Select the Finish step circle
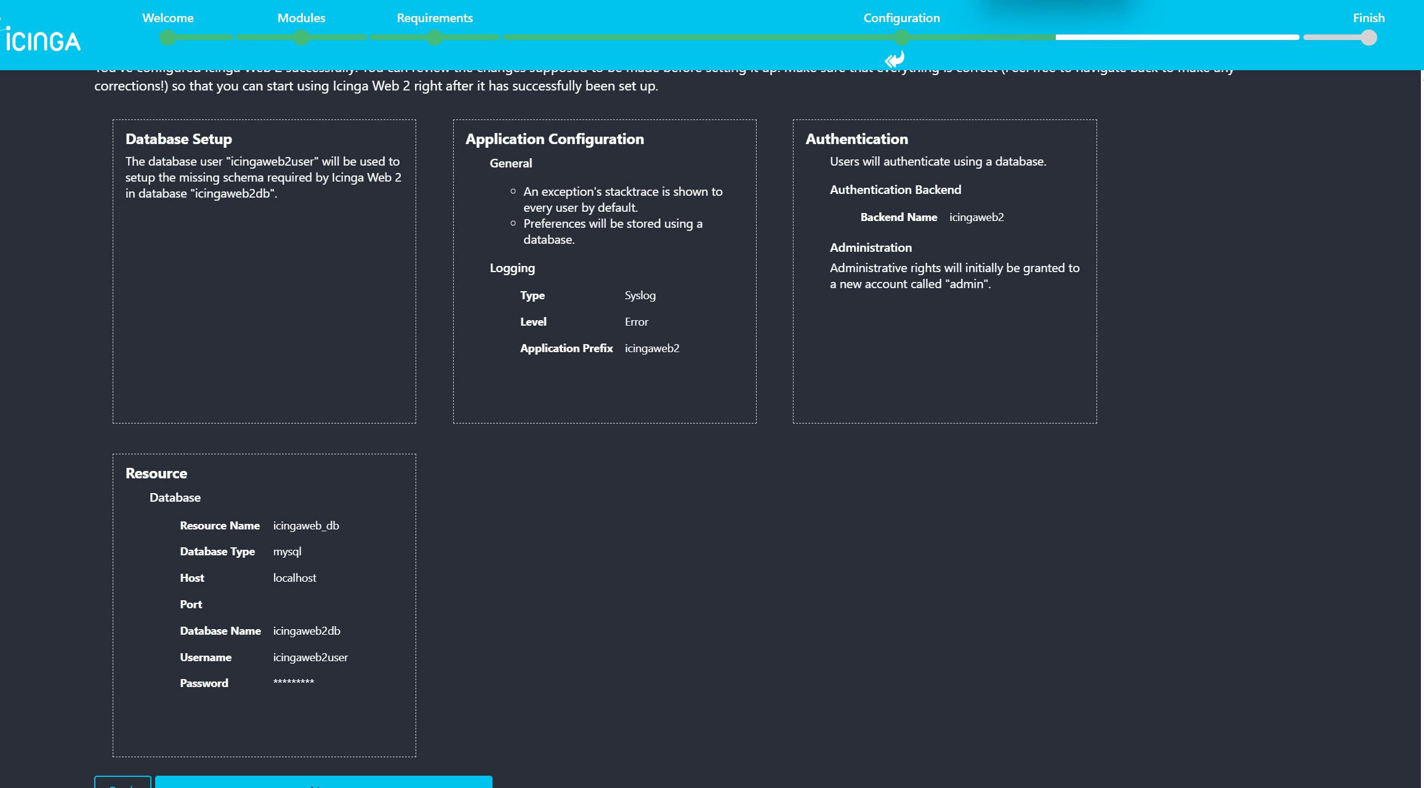 tap(1369, 38)
